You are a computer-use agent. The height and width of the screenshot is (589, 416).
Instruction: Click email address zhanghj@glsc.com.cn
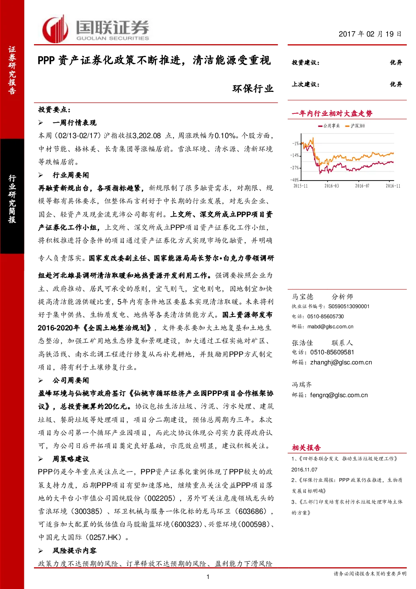[341, 362]
